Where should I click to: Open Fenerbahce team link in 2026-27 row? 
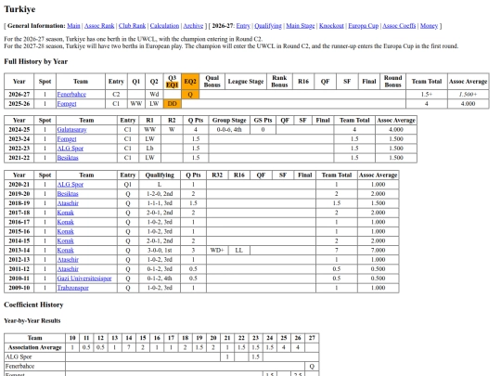71,95
